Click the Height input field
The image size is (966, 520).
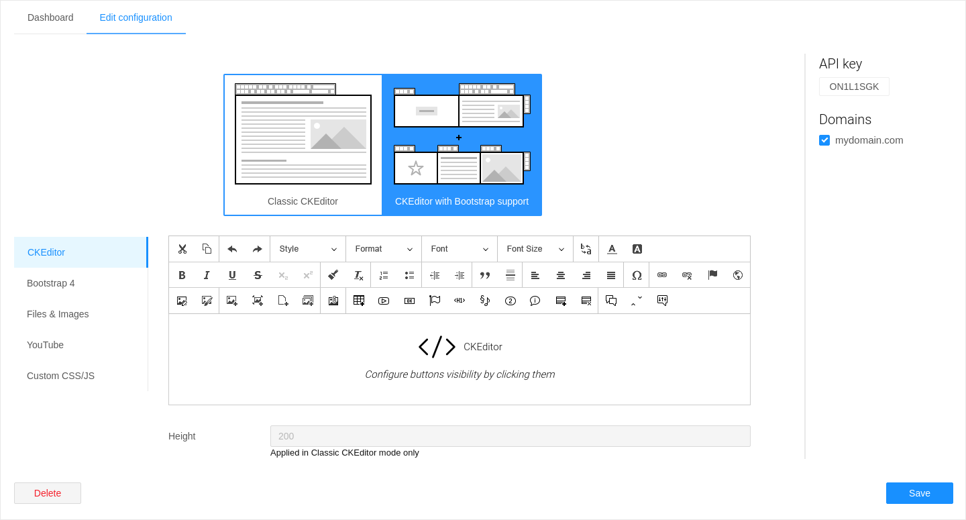511,436
